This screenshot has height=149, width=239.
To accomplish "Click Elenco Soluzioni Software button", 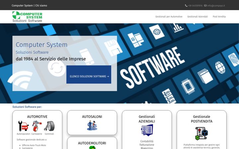I will coord(89,74).
